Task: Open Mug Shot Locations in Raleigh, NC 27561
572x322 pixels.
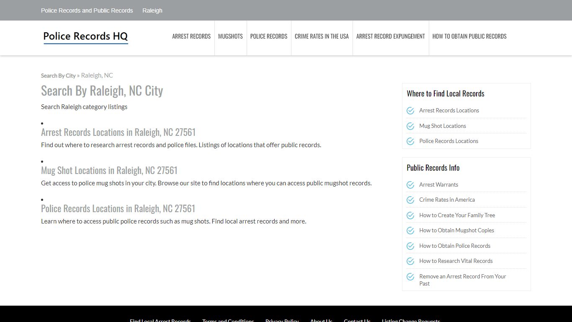Action: pos(109,170)
